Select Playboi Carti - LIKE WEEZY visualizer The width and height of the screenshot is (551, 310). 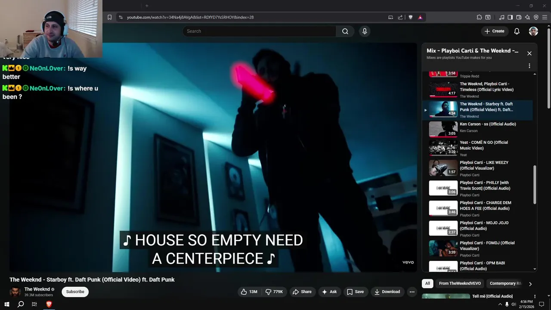coord(477,168)
